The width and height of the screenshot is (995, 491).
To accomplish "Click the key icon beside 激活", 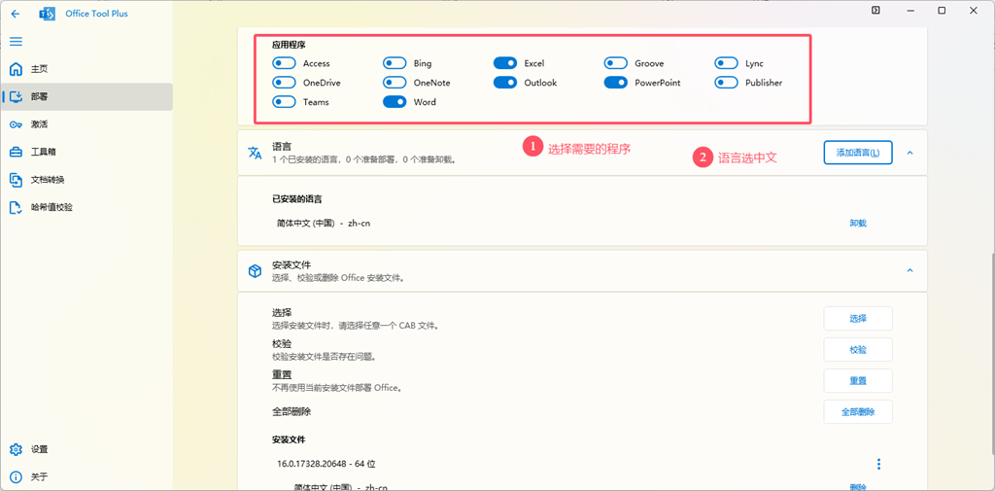I will [x=17, y=124].
